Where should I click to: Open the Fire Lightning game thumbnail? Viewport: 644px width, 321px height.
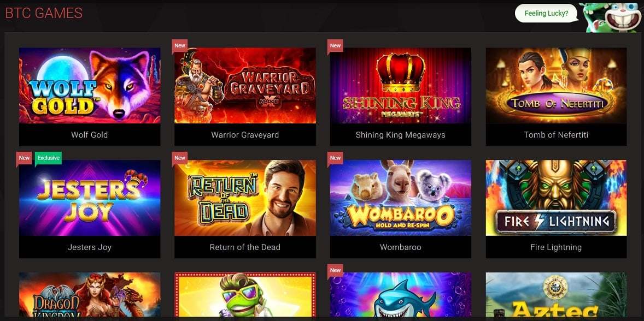(556, 198)
